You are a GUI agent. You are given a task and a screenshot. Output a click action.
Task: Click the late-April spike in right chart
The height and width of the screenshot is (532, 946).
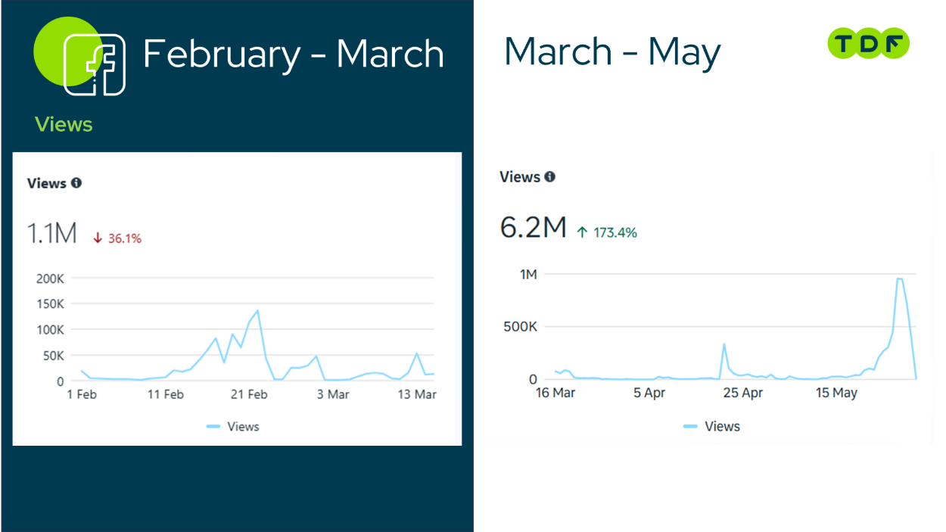click(x=724, y=344)
